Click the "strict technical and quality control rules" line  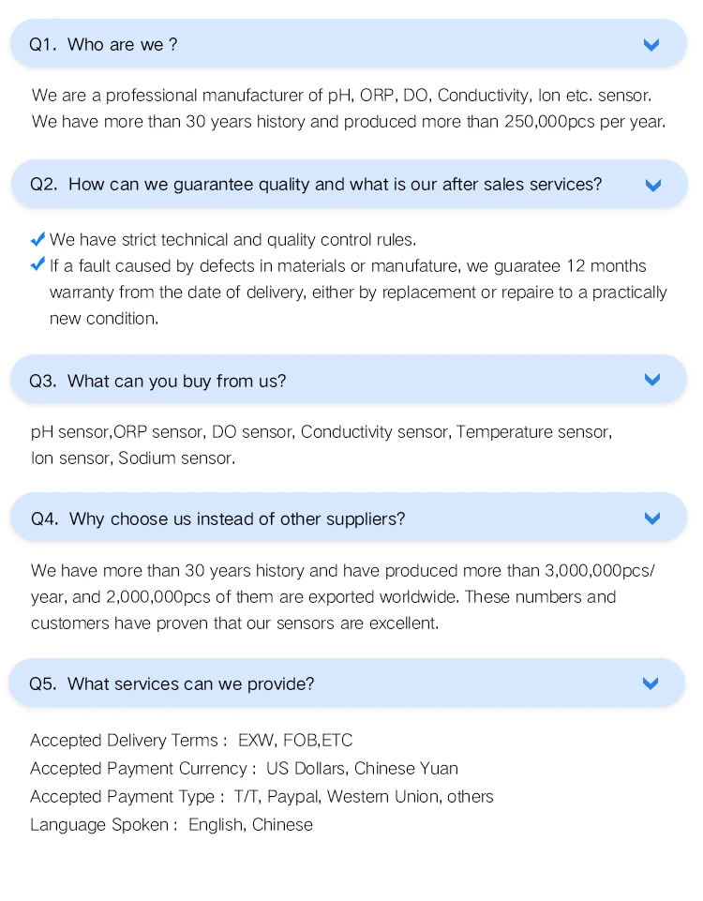click(x=232, y=240)
